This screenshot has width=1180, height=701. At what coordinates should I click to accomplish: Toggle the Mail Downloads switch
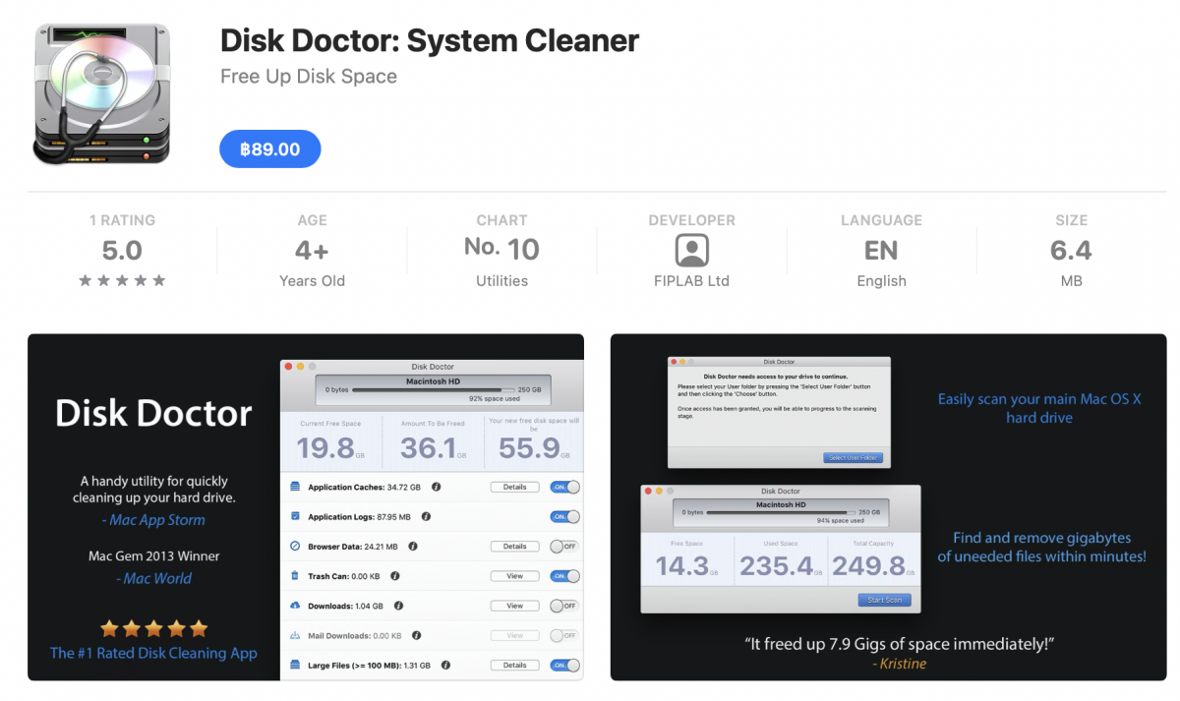click(x=564, y=635)
